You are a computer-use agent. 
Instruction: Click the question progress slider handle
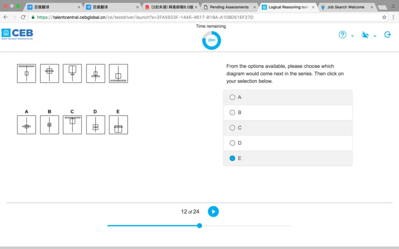(199, 226)
